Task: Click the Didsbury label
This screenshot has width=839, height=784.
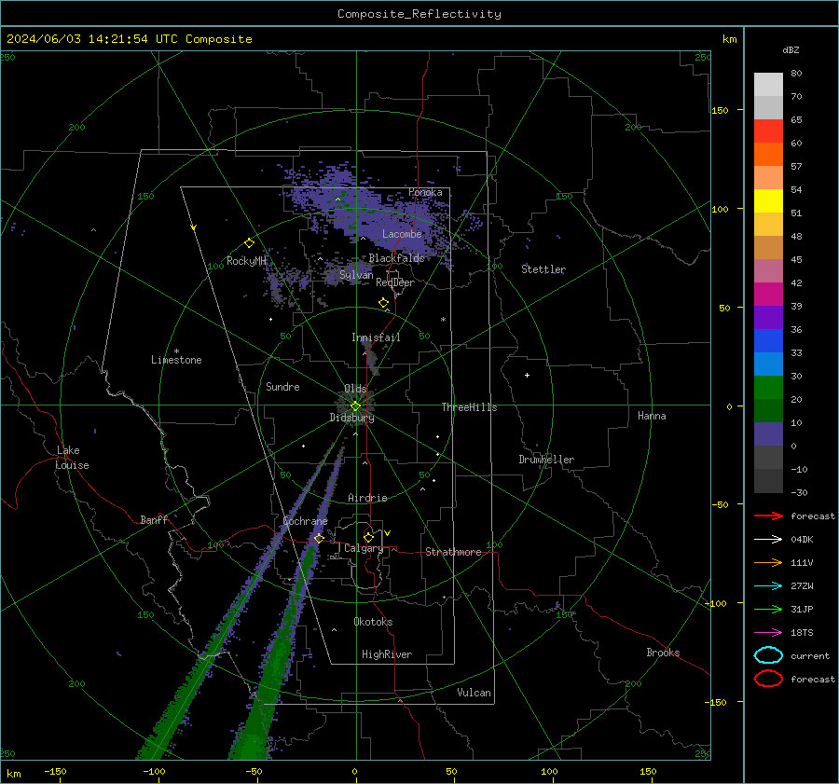Action: pos(351,418)
